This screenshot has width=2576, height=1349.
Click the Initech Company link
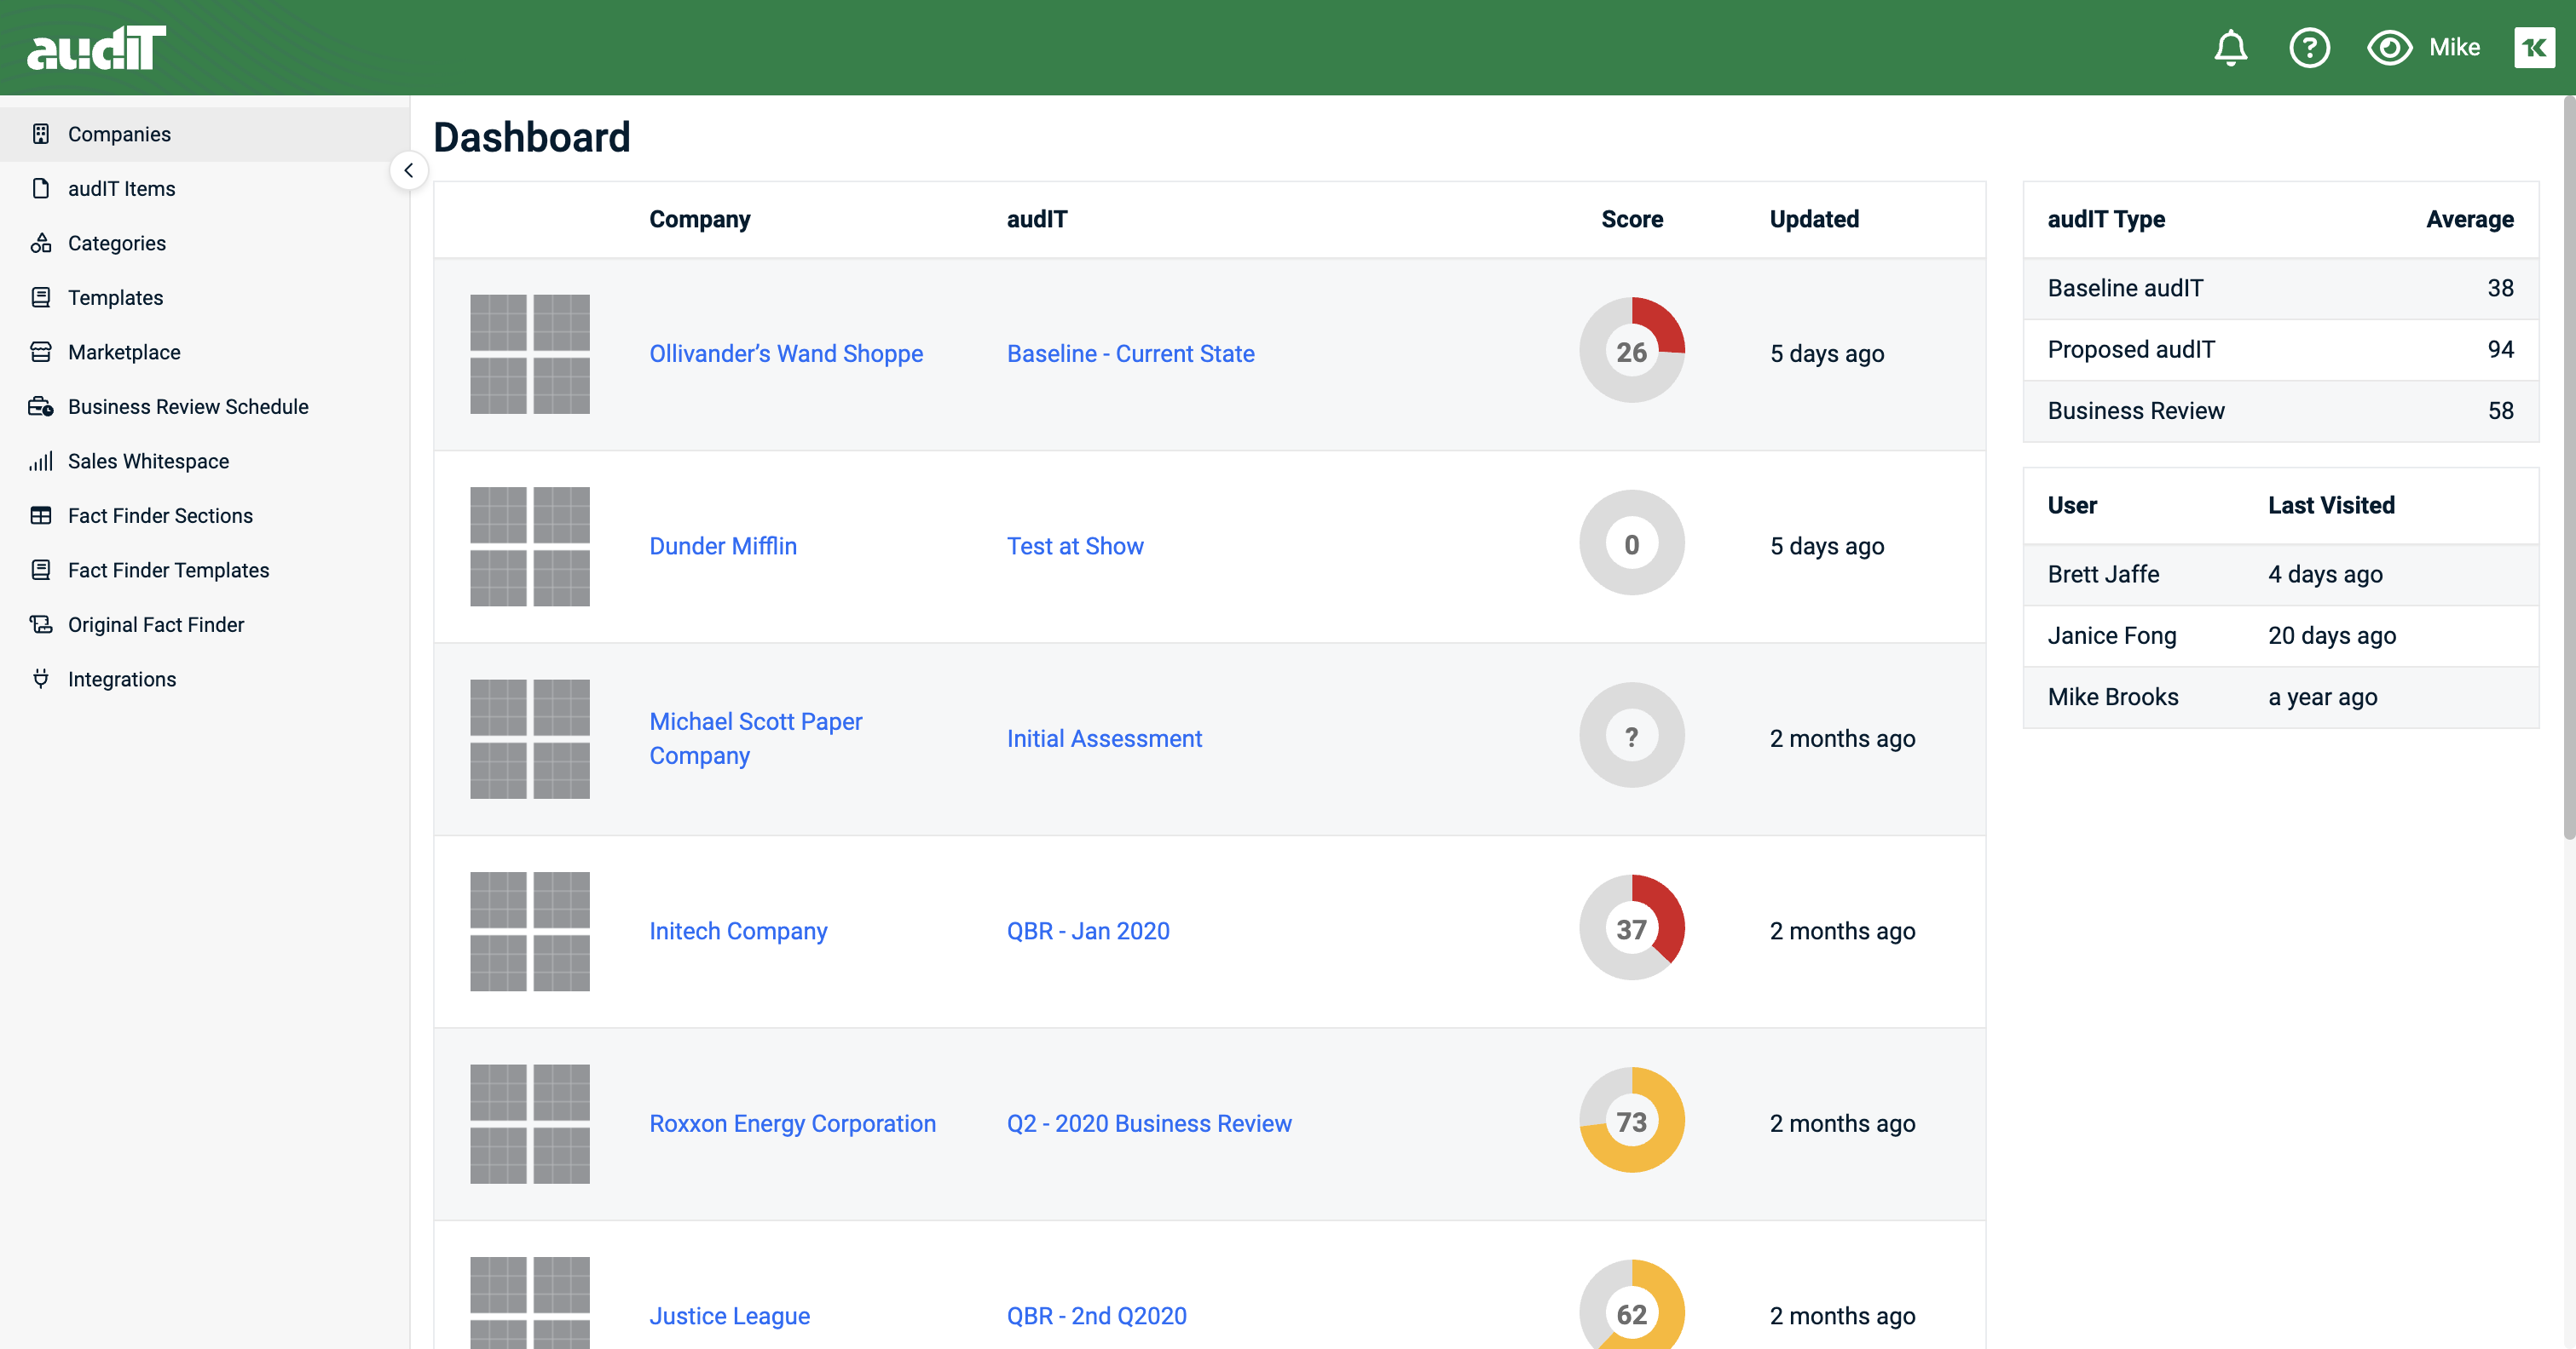click(738, 932)
